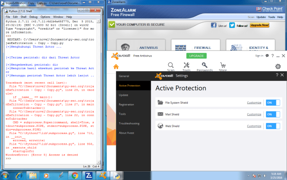Image resolution: width=287 pixels, height=180 pixels.
Task: Click Chrome icon in Windows taskbar
Action: (75, 174)
